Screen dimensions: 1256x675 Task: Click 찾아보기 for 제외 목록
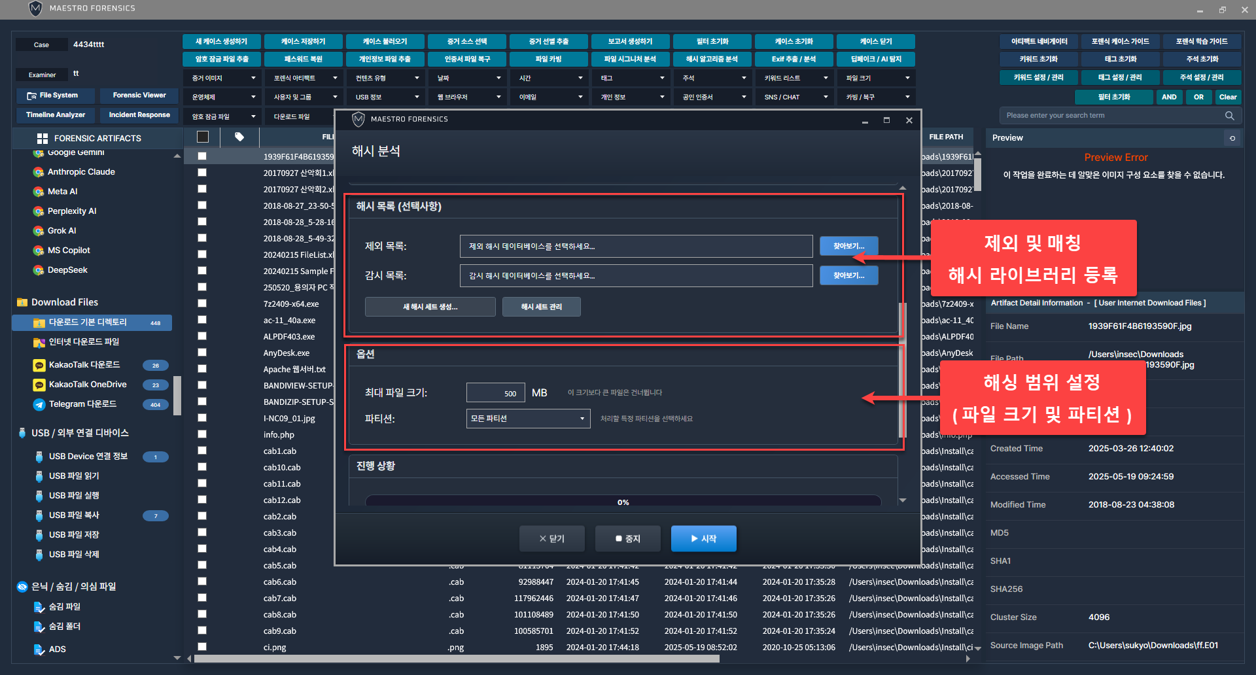point(848,247)
